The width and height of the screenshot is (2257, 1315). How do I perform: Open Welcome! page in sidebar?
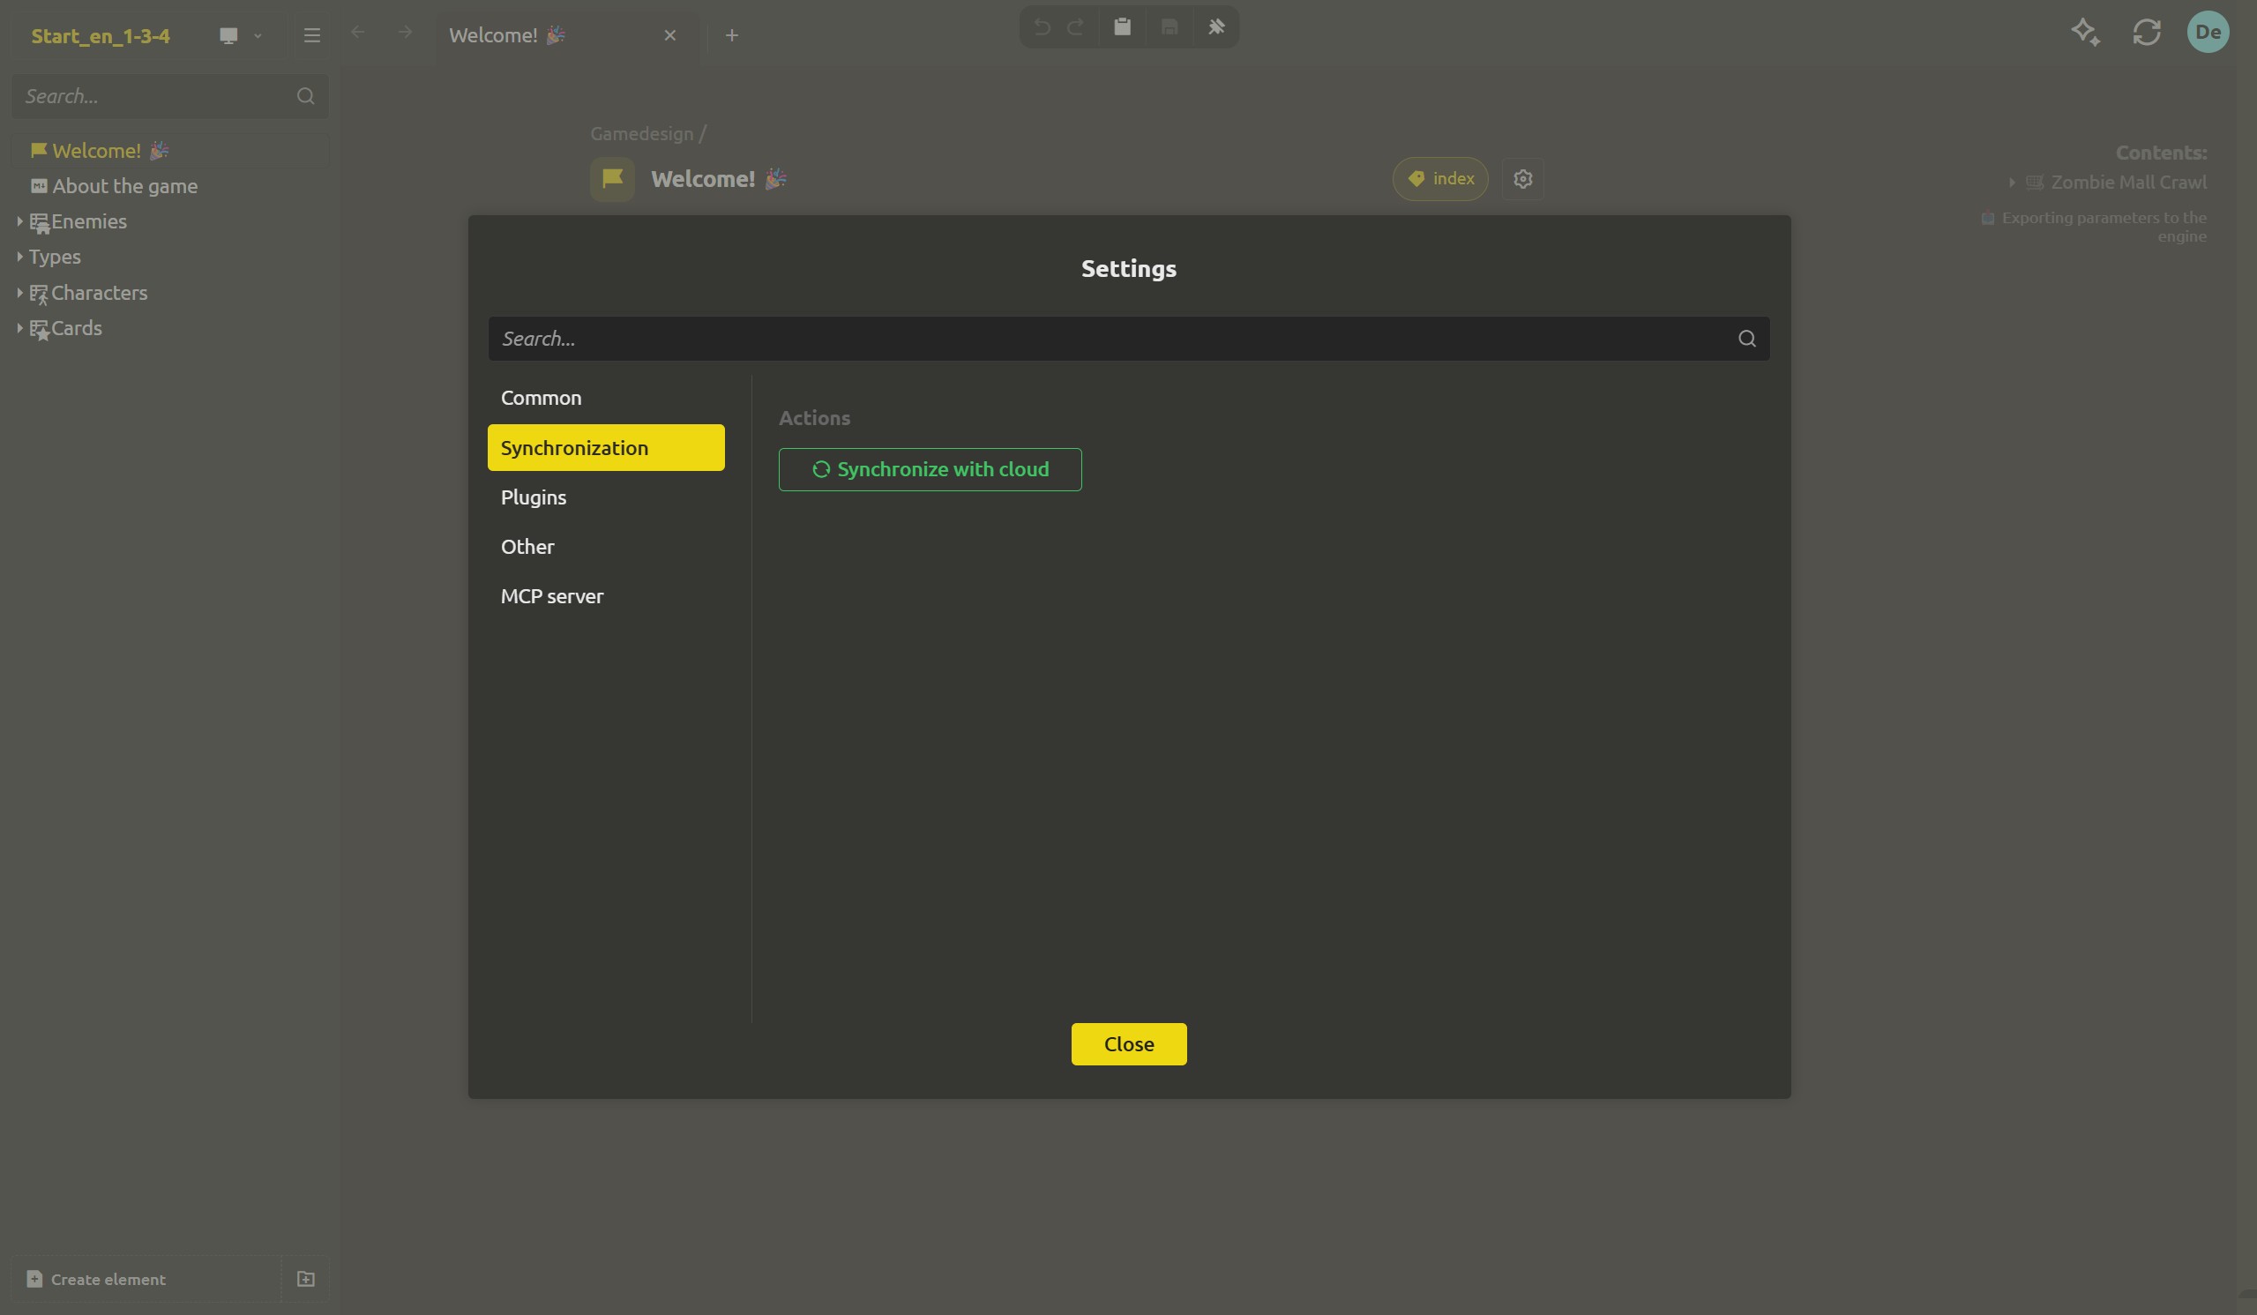click(x=169, y=151)
